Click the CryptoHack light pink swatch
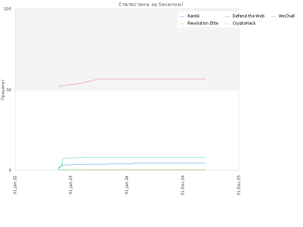The width and height of the screenshot is (303, 227). pyautogui.click(x=227, y=24)
